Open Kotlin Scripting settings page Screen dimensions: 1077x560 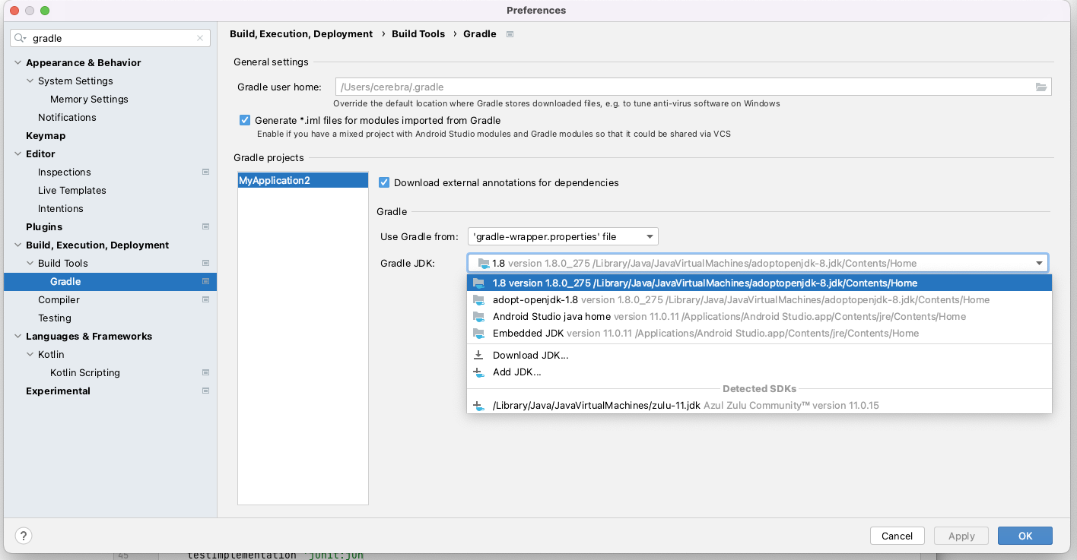tap(85, 373)
